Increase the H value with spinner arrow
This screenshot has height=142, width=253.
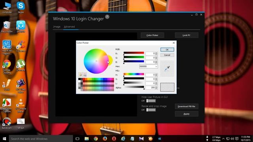[156, 74]
